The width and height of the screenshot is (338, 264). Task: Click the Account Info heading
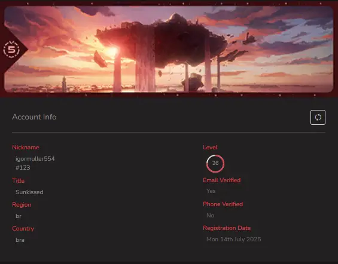pyautogui.click(x=34, y=117)
